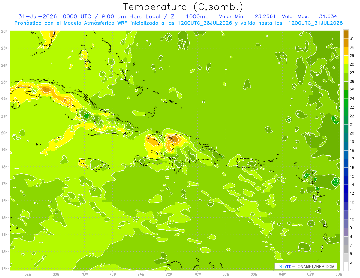The image size is (360, 278).
Task: Pick the teal swatch between 19 and 20
Action: pyautogui.click(x=346, y=138)
